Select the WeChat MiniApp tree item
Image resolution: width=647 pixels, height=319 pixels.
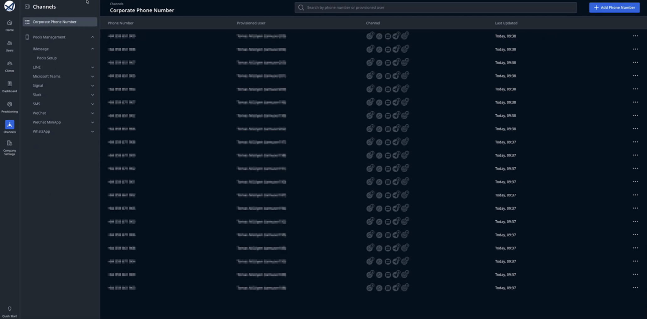[47, 122]
